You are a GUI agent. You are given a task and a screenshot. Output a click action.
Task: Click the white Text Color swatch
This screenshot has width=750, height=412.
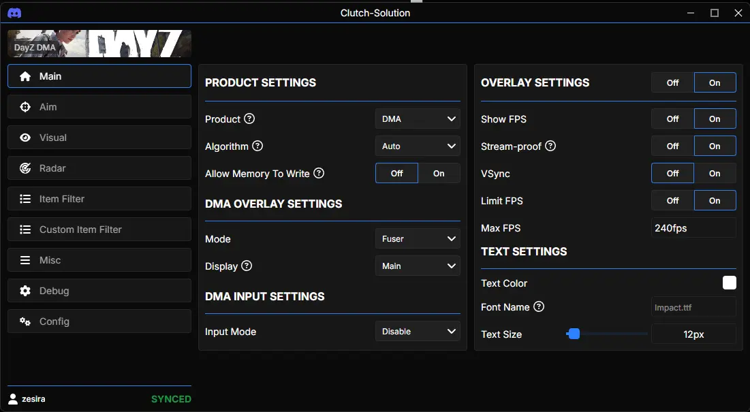(x=729, y=283)
